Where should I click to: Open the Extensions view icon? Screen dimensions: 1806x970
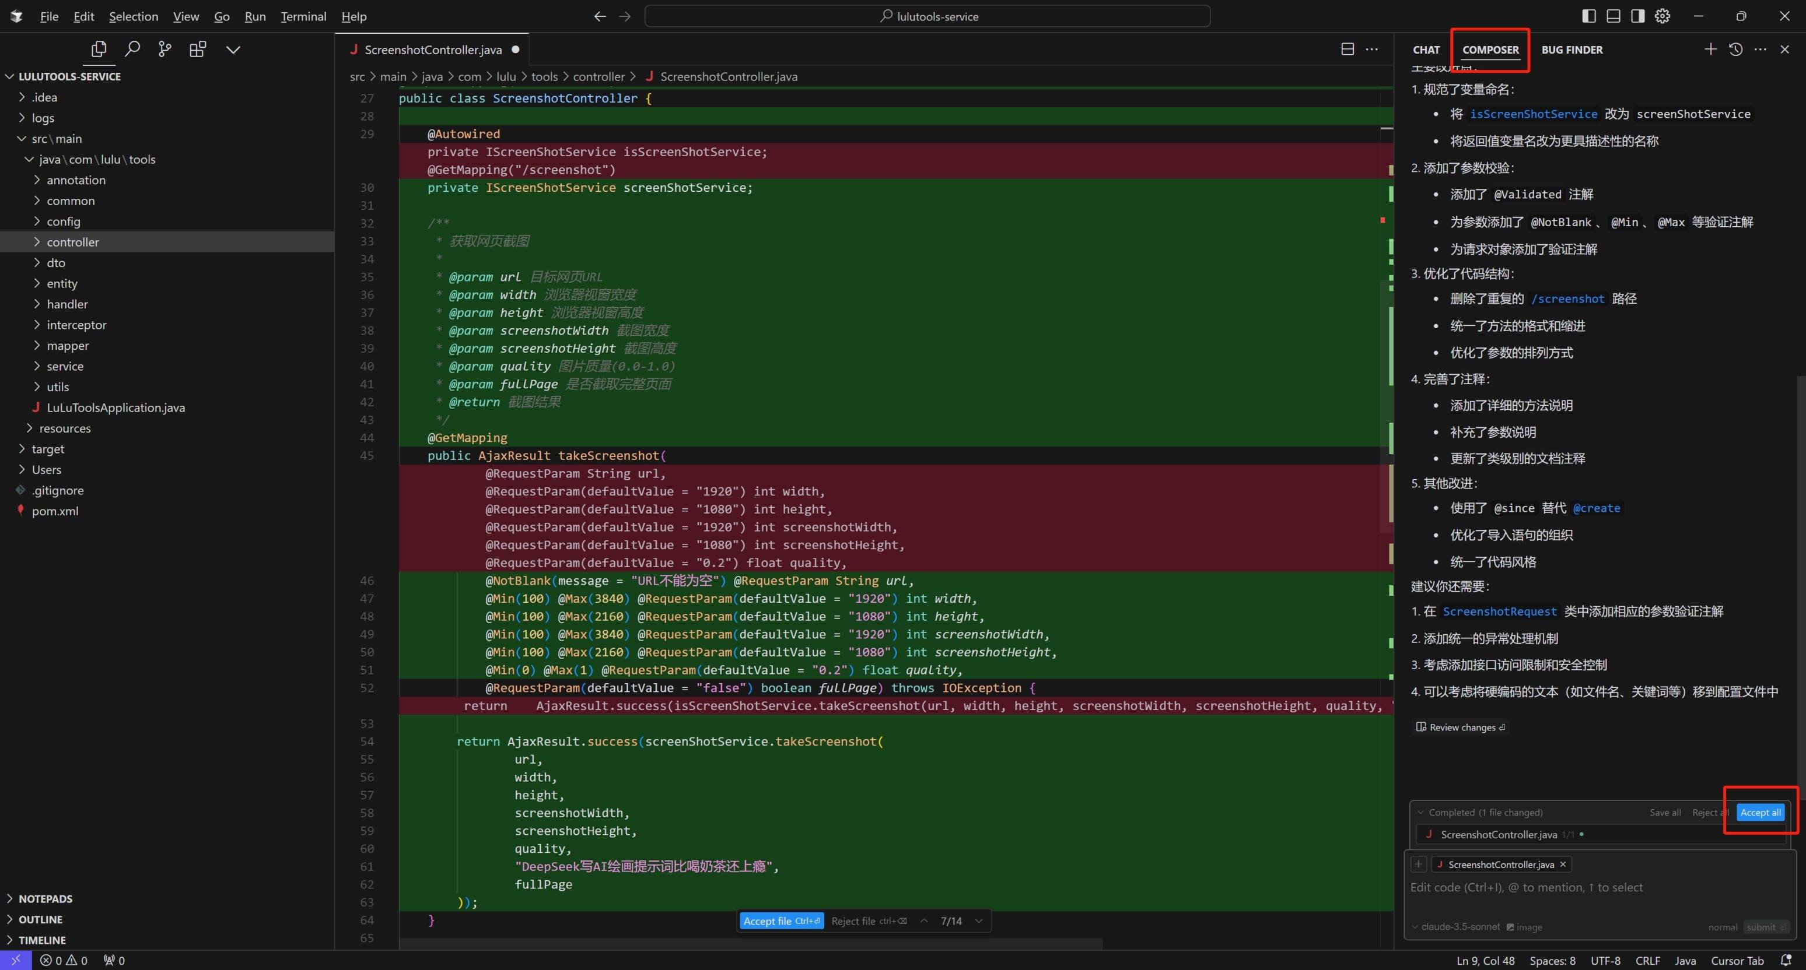click(x=198, y=49)
